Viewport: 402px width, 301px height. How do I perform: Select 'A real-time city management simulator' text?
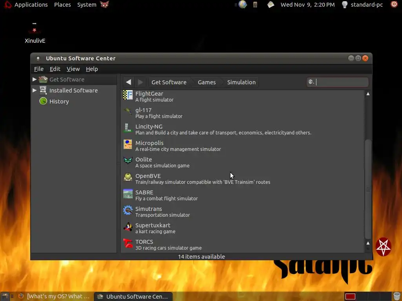(x=178, y=149)
